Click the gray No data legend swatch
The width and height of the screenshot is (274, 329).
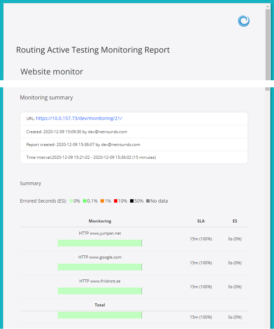point(148,201)
